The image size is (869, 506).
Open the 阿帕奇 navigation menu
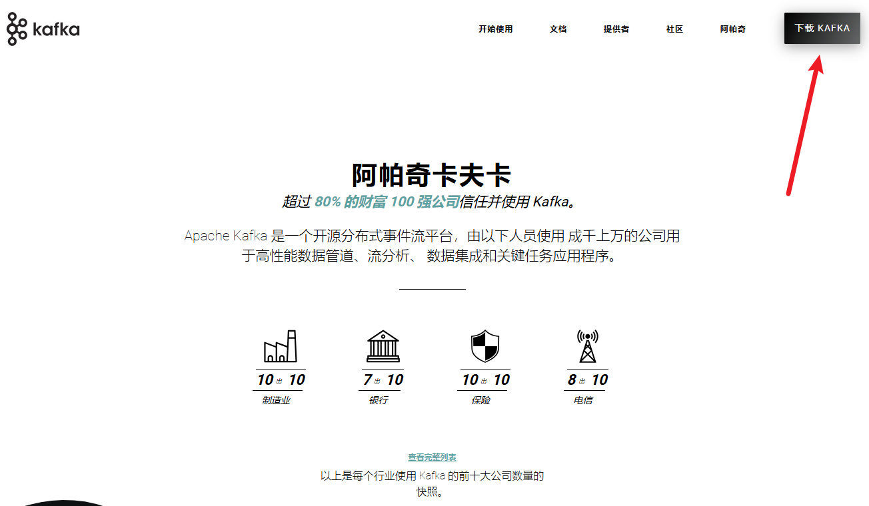pos(733,29)
